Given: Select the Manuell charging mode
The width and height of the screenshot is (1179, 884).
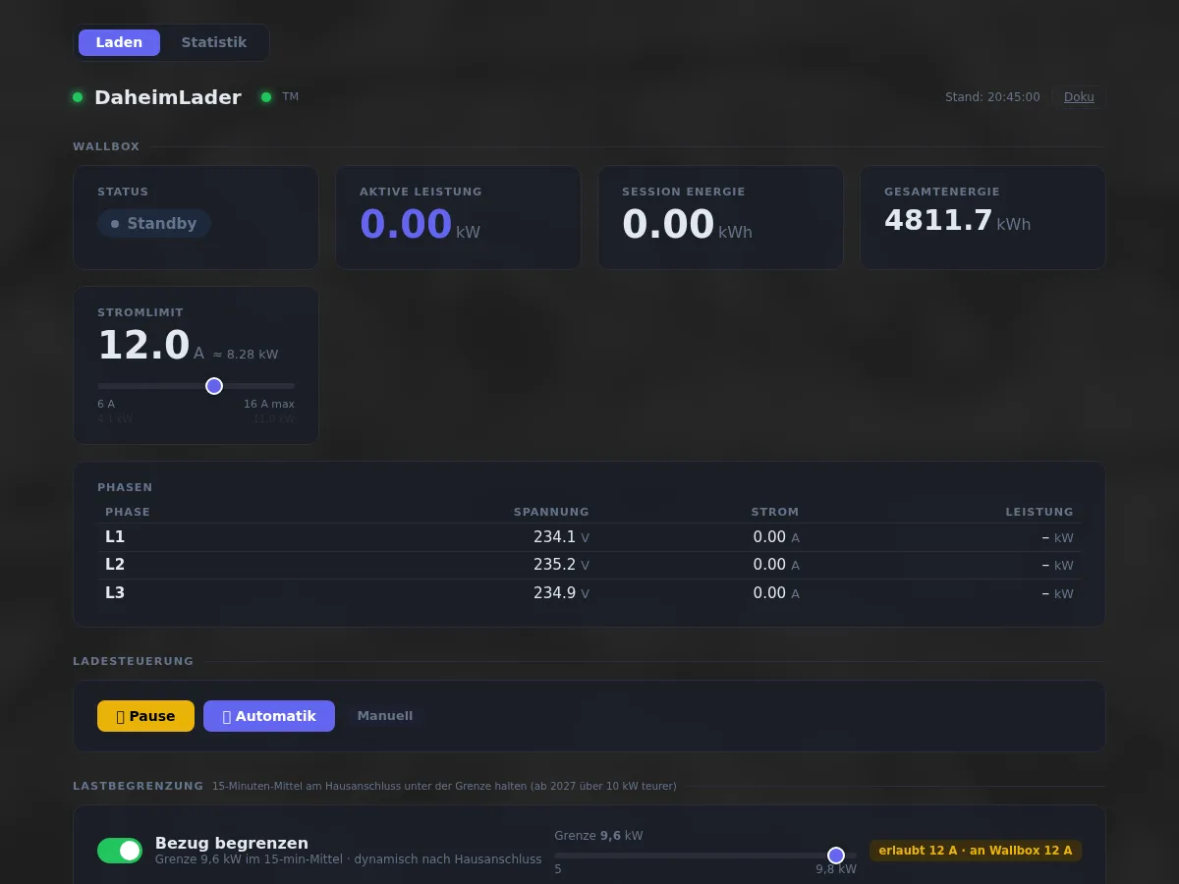Looking at the screenshot, I should pos(385,716).
